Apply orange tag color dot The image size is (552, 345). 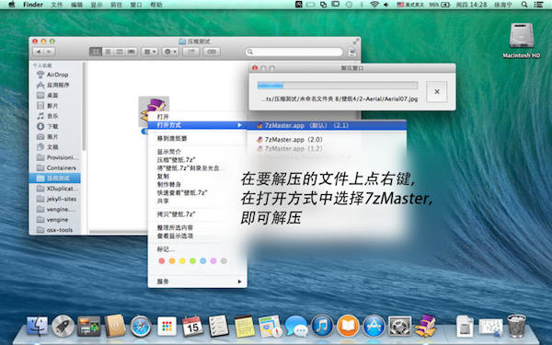click(x=172, y=261)
